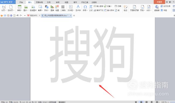Insert a formula (公式 π)
Viewport: 175px width, 103px height.
91,8
